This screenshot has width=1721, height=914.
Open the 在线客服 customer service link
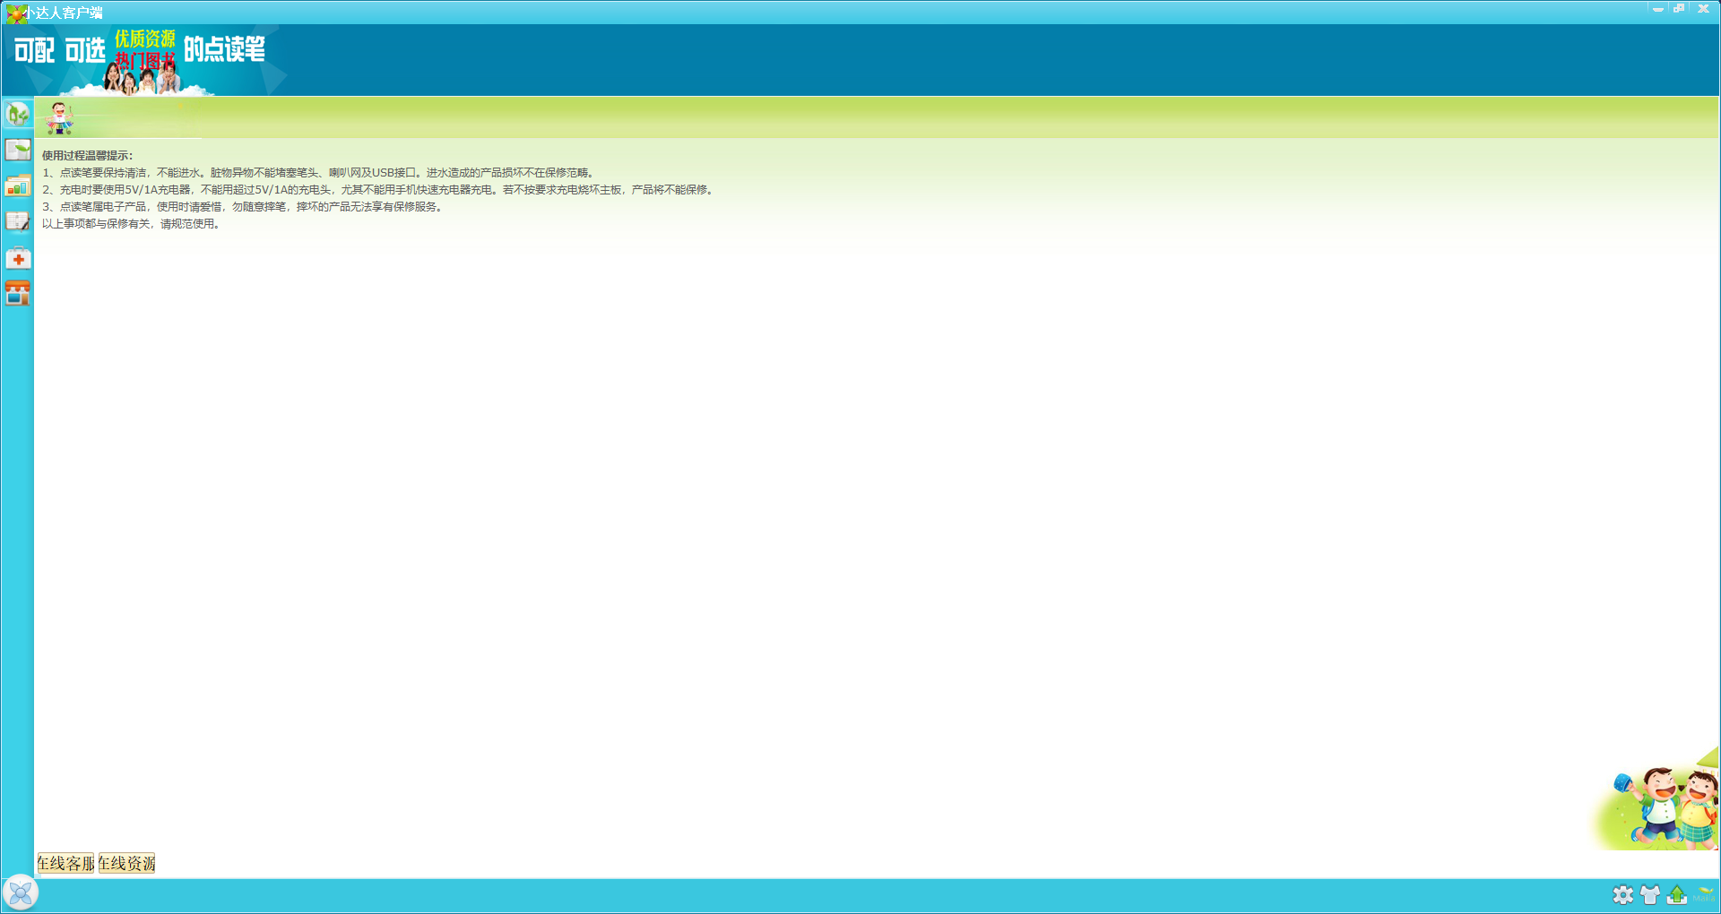click(64, 864)
